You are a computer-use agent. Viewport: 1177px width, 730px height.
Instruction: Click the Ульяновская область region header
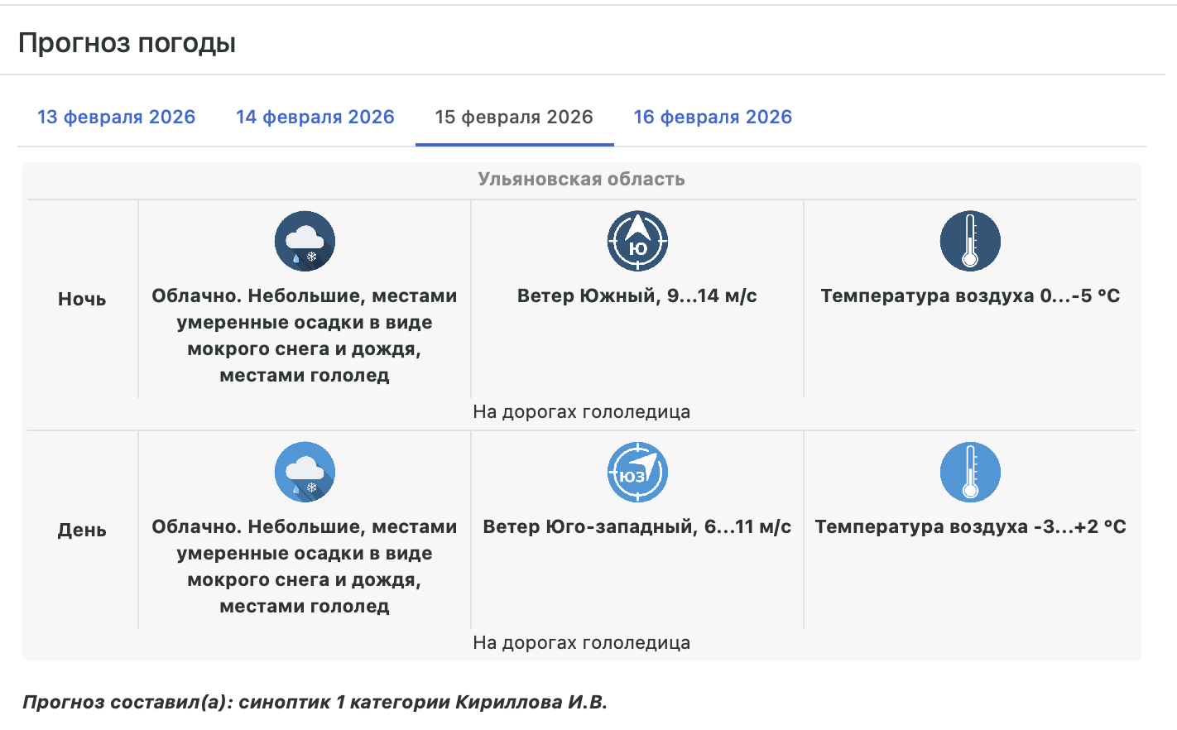[x=581, y=179]
